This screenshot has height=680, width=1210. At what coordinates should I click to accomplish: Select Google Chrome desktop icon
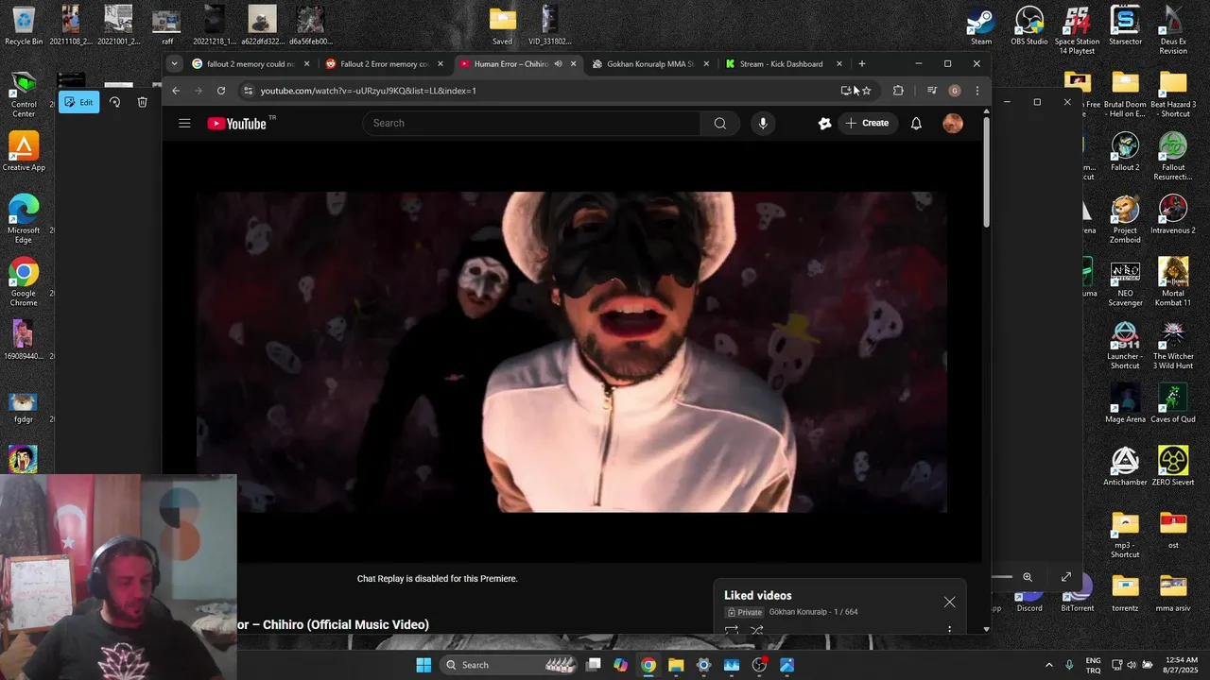[x=24, y=282]
